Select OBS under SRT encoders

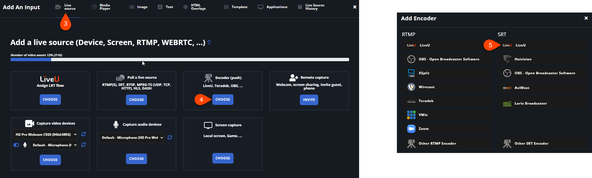point(543,73)
